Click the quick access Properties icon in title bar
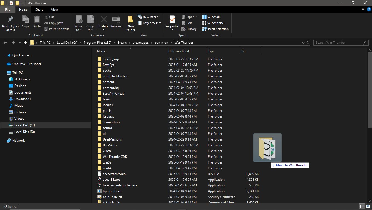 coord(11,3)
